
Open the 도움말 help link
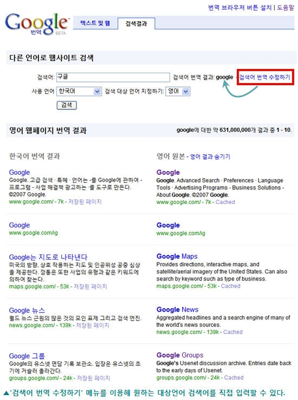[x=285, y=8]
